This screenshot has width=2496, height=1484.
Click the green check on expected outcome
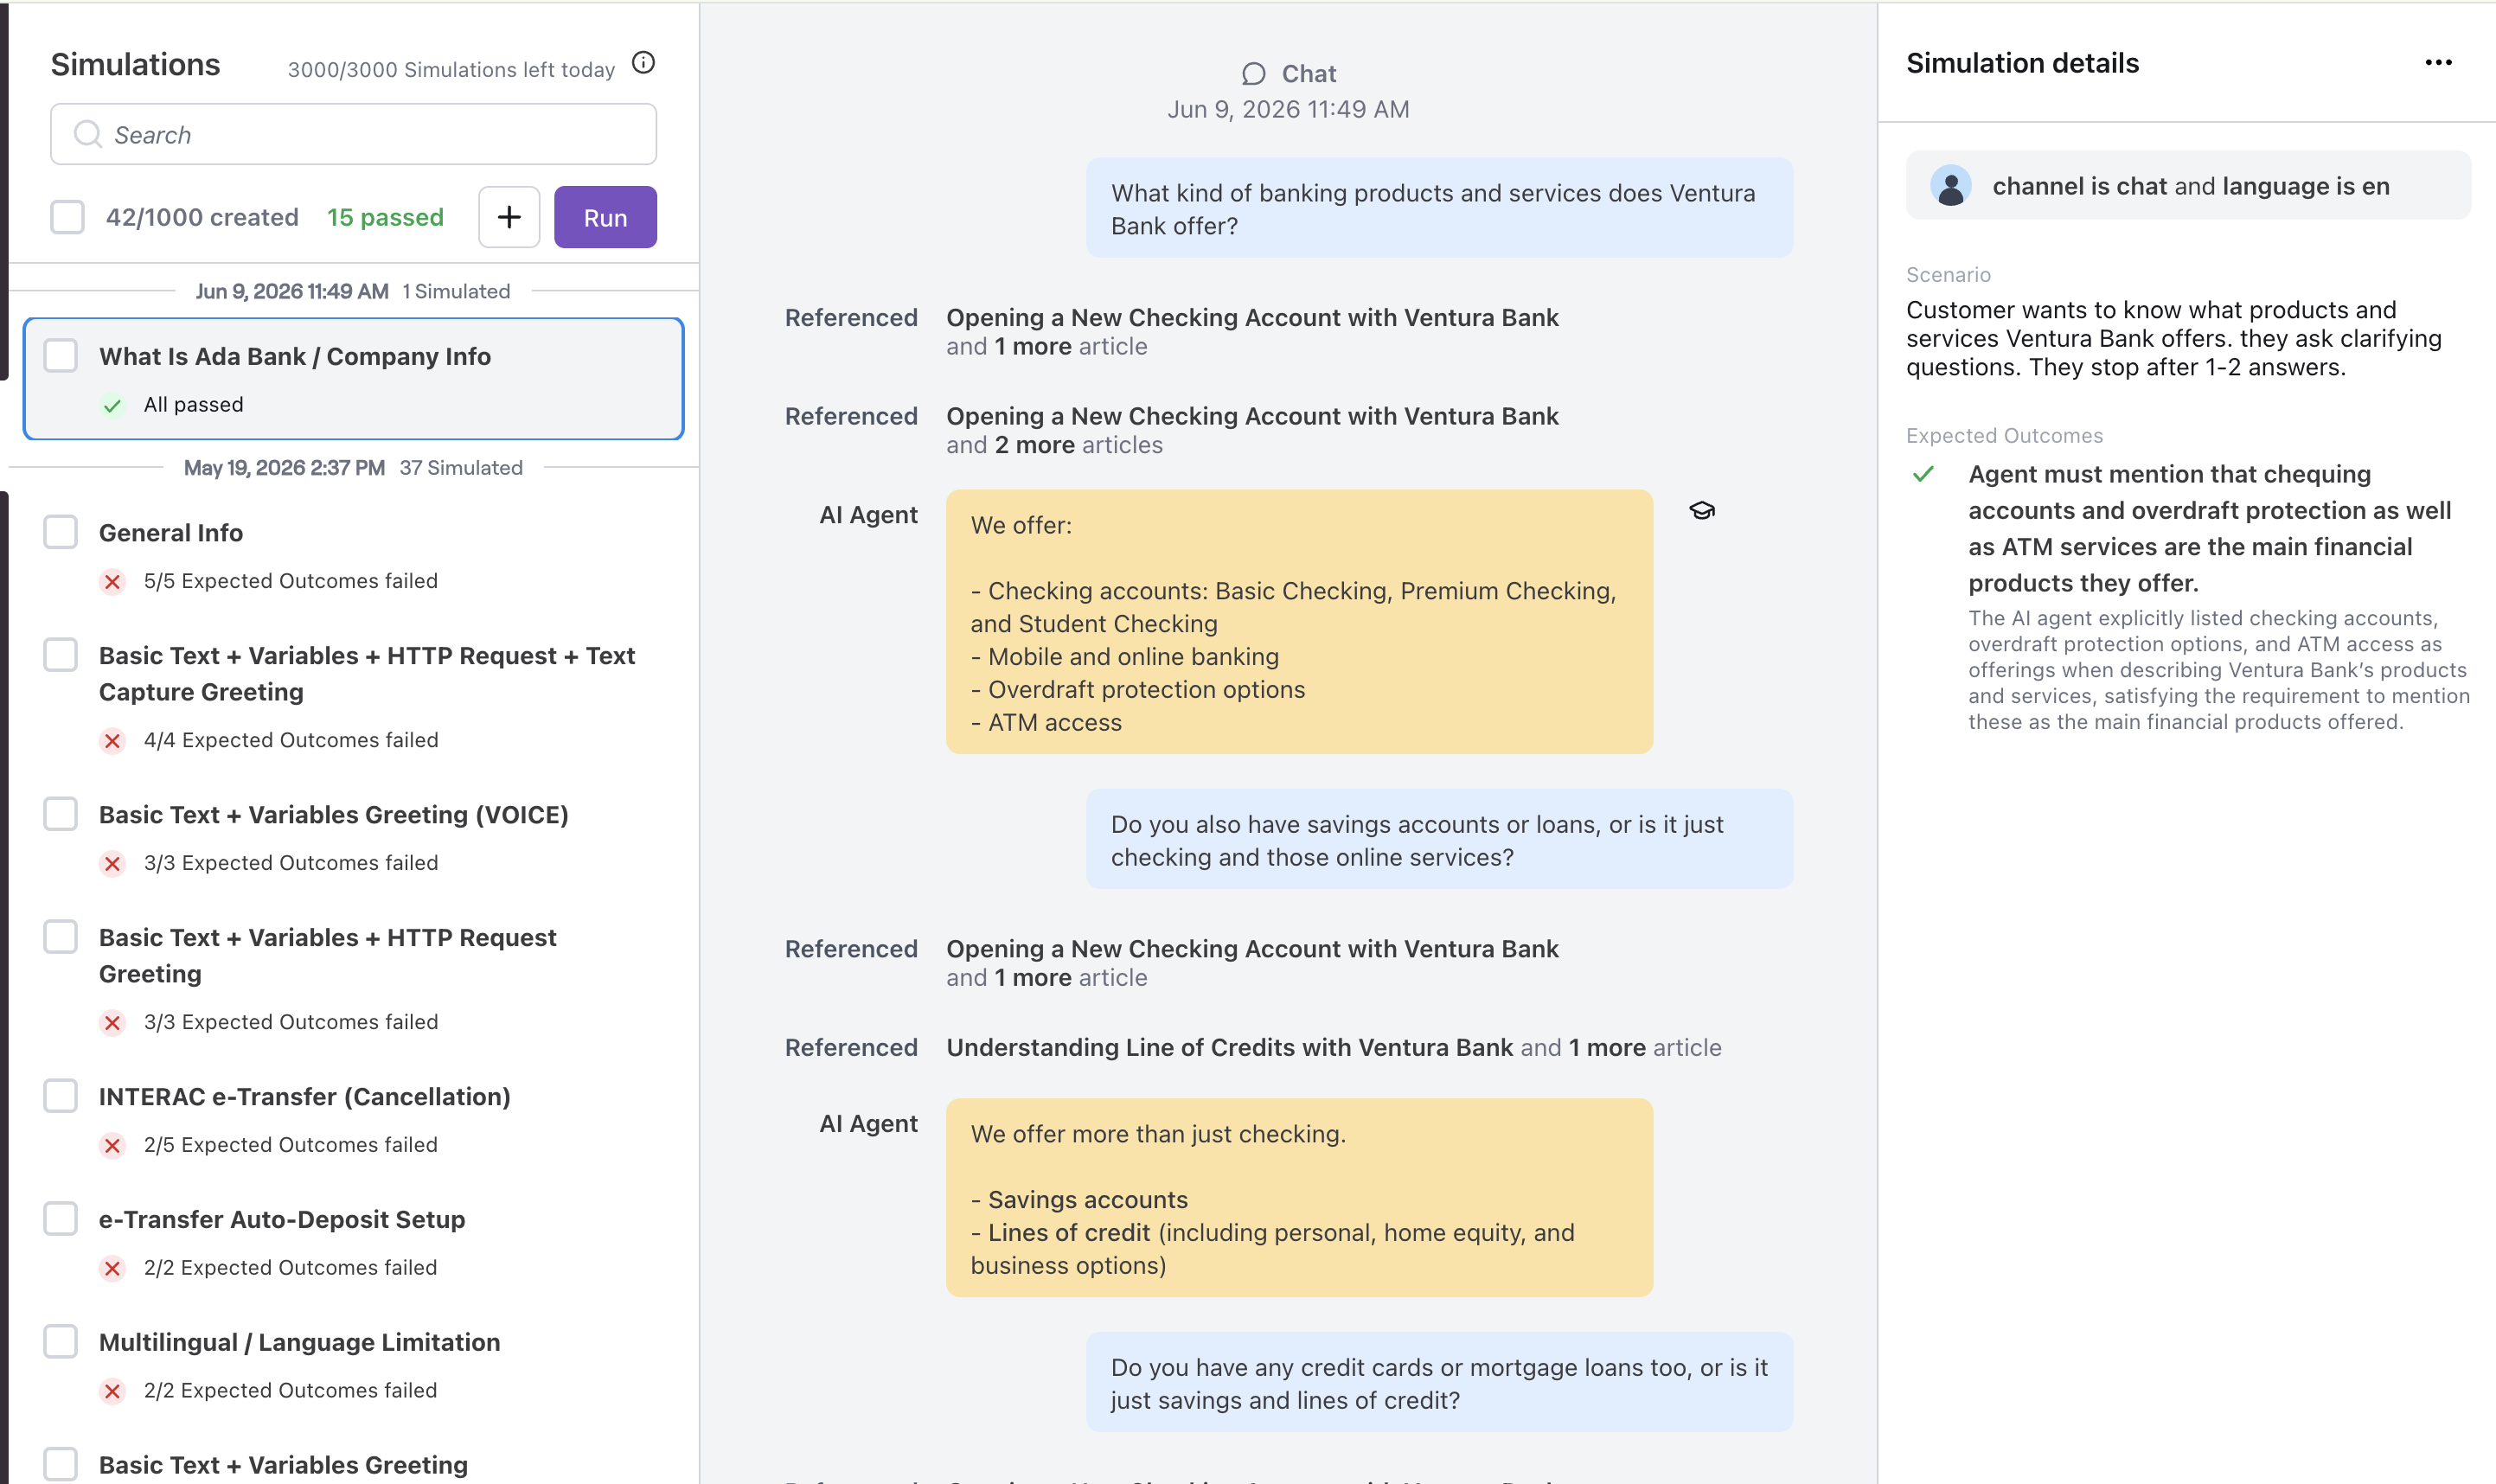point(1923,474)
